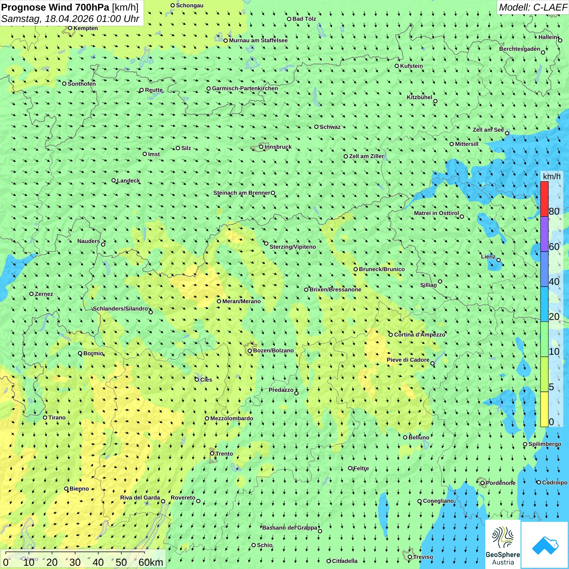569x569 pixels.
Task: Click the Schwaz label
Action: click(330, 127)
